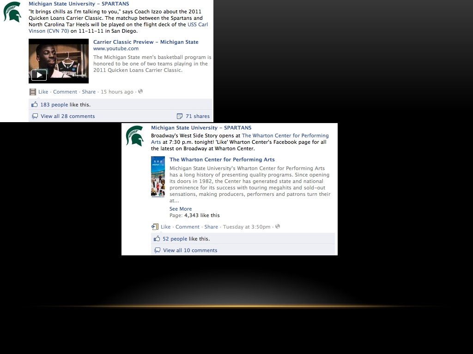Open The Wharton Center for Performing Arts link in post text
This screenshot has height=354, width=473.
coord(285,136)
